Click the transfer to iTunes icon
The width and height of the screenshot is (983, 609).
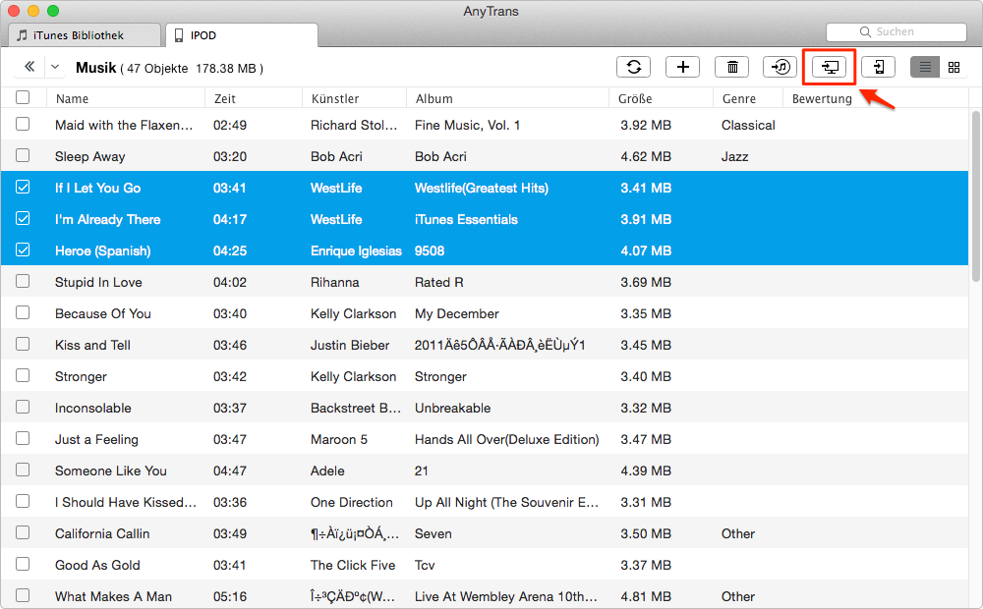pyautogui.click(x=780, y=67)
